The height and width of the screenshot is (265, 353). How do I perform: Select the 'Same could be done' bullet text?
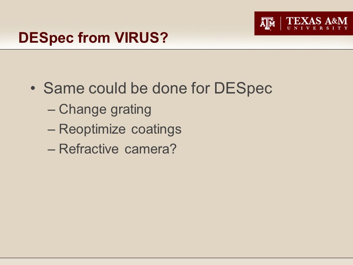point(158,89)
